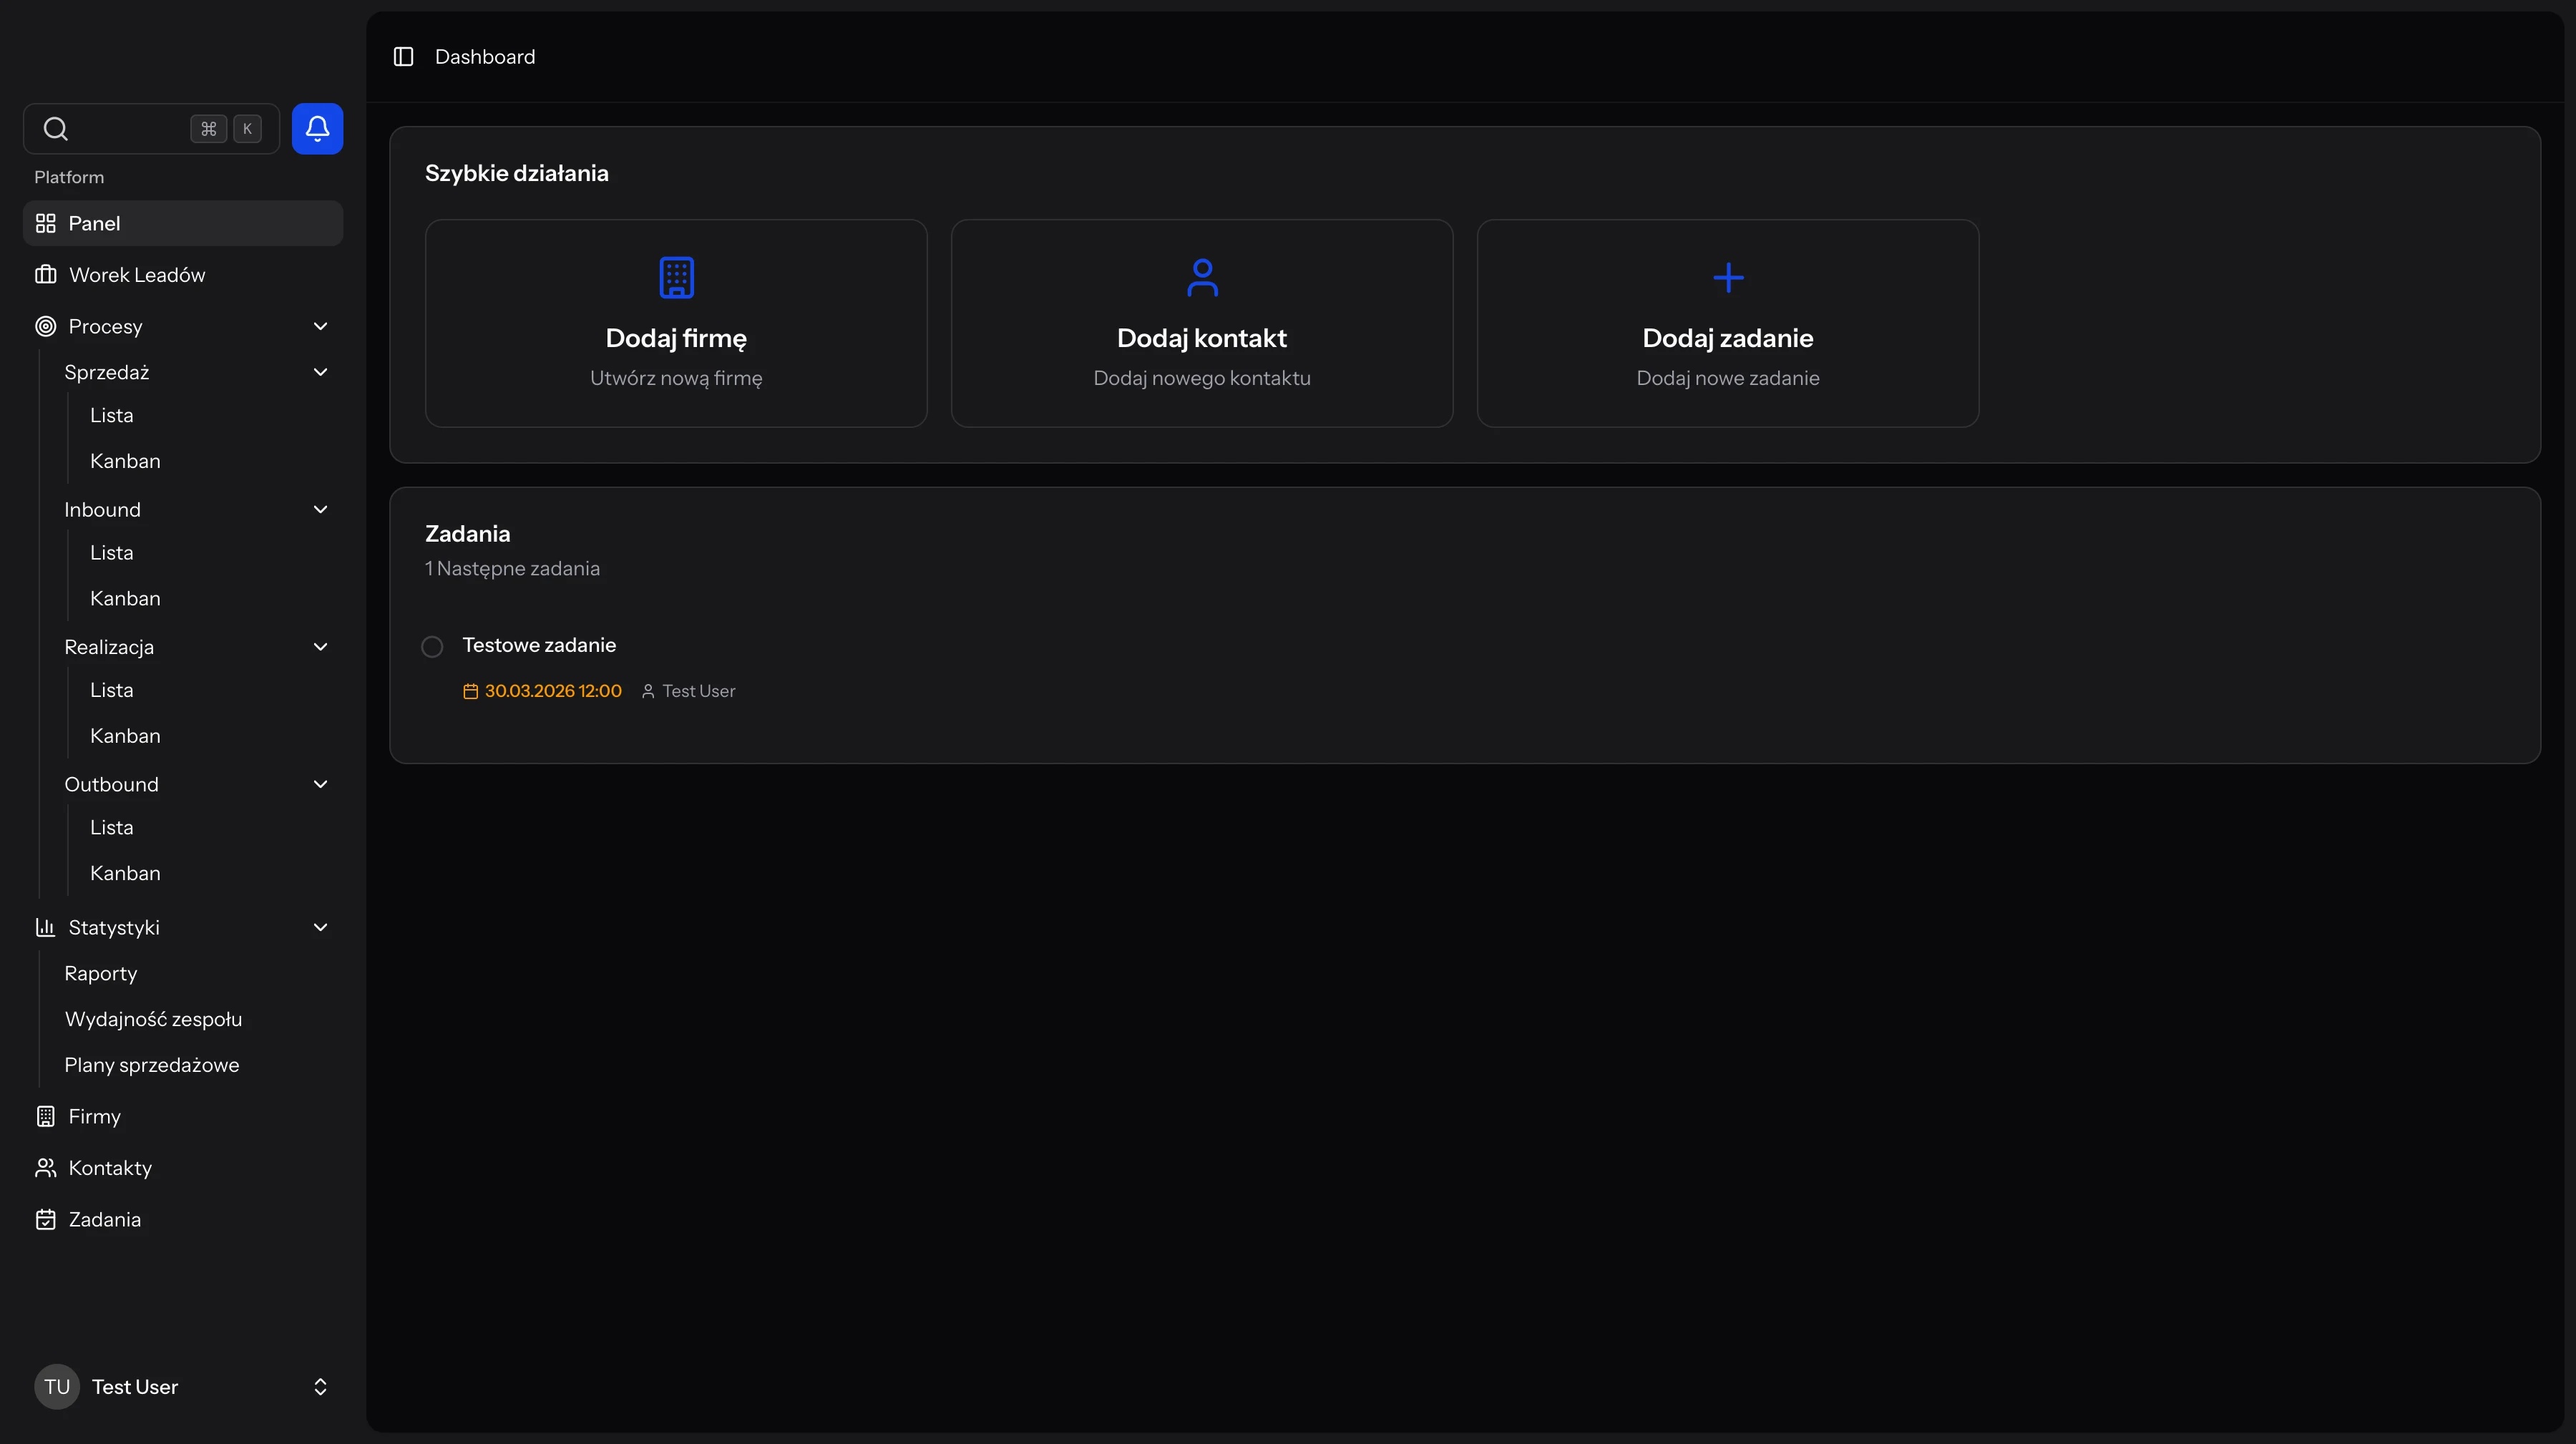This screenshot has height=1444, width=2576.
Task: Toggle the sidebar panel icon
Action: (x=403, y=57)
